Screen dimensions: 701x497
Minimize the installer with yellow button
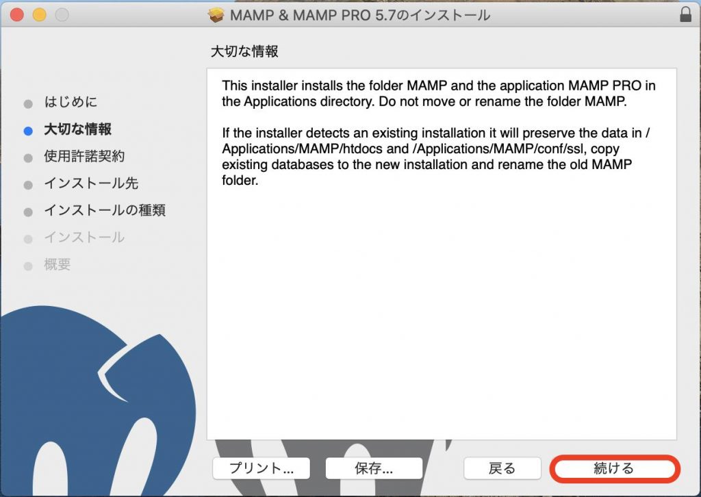39,15
